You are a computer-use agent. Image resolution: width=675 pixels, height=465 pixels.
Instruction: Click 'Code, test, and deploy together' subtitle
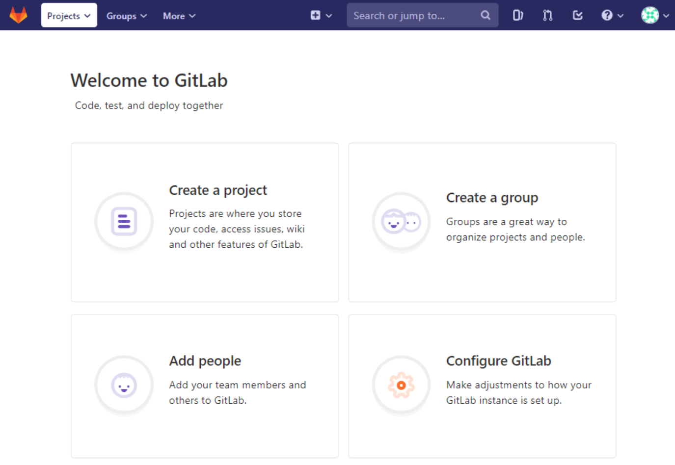[x=149, y=105]
